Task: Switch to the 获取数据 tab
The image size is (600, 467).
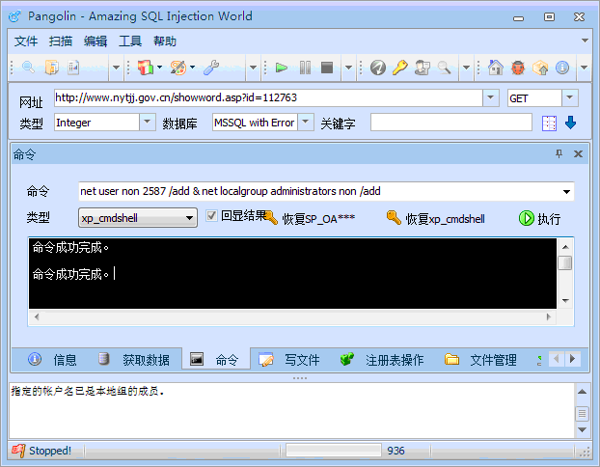Action: 134,360
